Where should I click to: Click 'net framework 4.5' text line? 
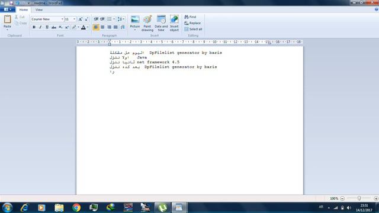click(158, 62)
